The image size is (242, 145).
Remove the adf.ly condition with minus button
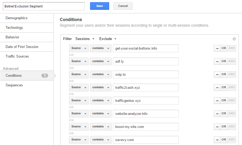pos(217,61)
